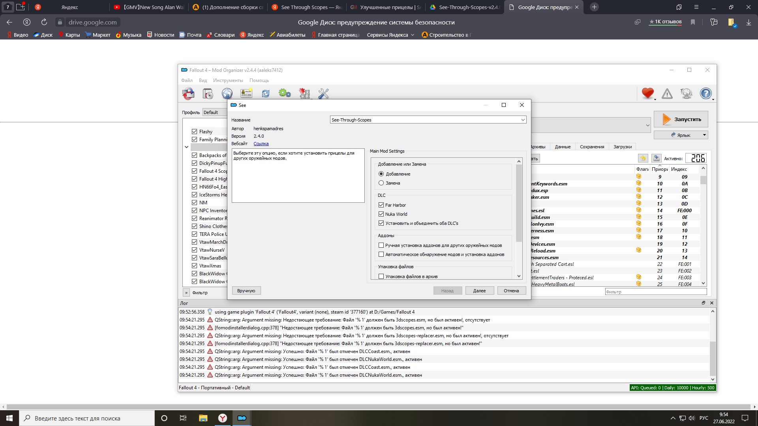The width and height of the screenshot is (758, 426).
Task: Open executables editor green gears icon
Action: coord(285,93)
